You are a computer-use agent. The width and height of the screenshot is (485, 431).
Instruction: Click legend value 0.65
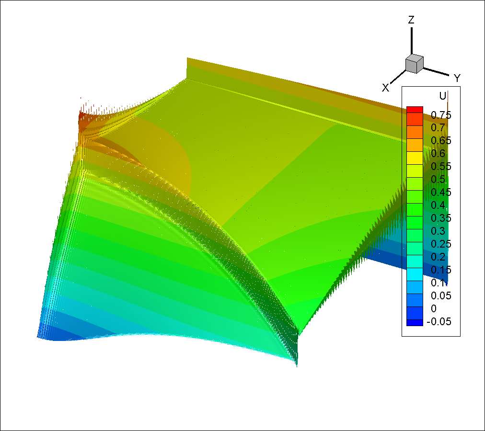pos(441,141)
